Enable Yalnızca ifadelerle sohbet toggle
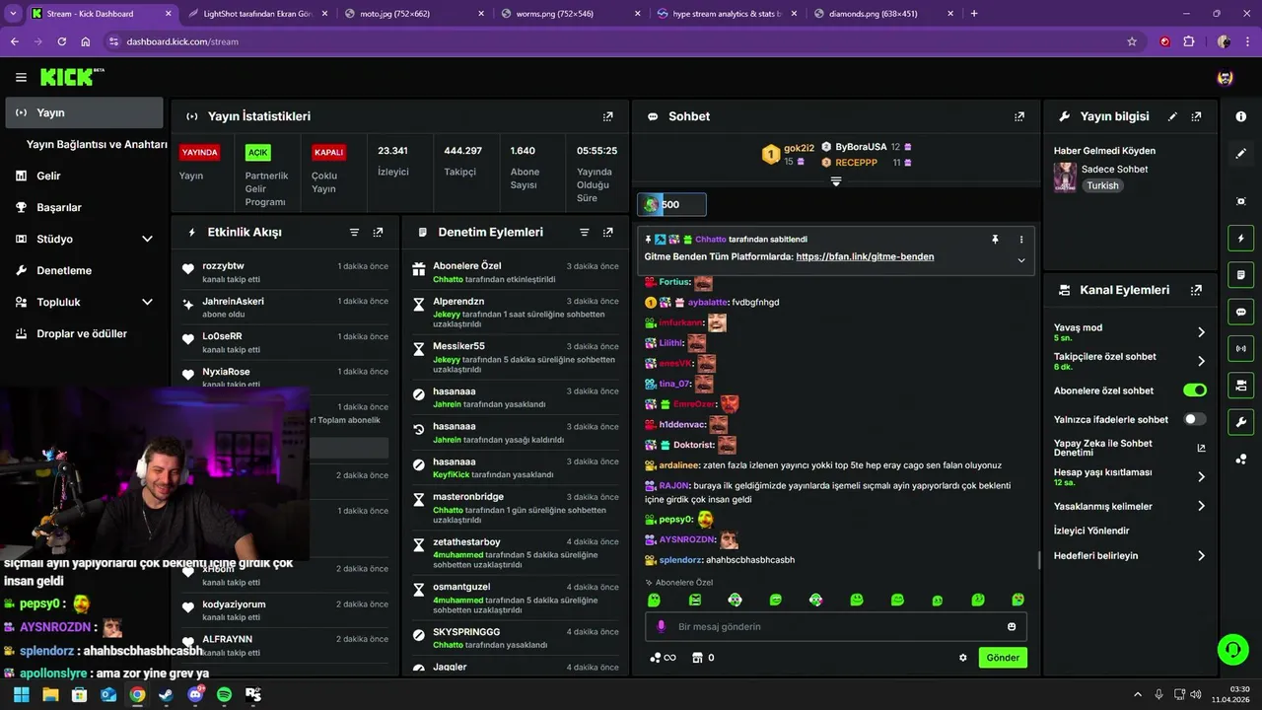Viewport: 1262px width, 710px height. tap(1194, 419)
